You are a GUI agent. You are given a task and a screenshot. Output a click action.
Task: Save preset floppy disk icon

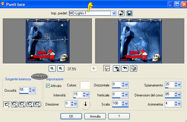[129, 13]
